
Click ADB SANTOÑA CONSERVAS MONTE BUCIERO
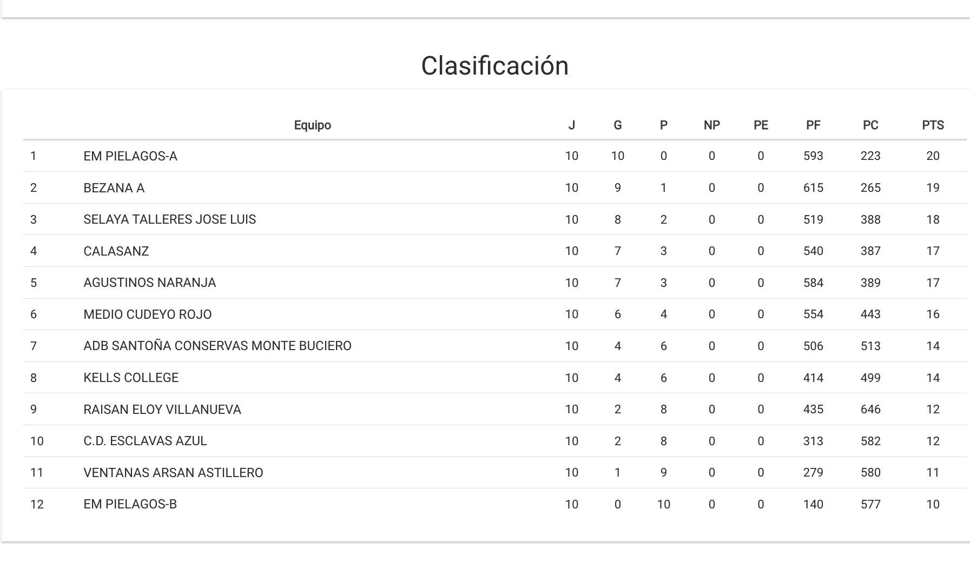217,346
